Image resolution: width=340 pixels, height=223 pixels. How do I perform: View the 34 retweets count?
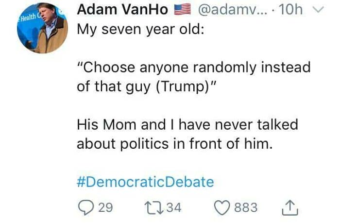point(174,207)
